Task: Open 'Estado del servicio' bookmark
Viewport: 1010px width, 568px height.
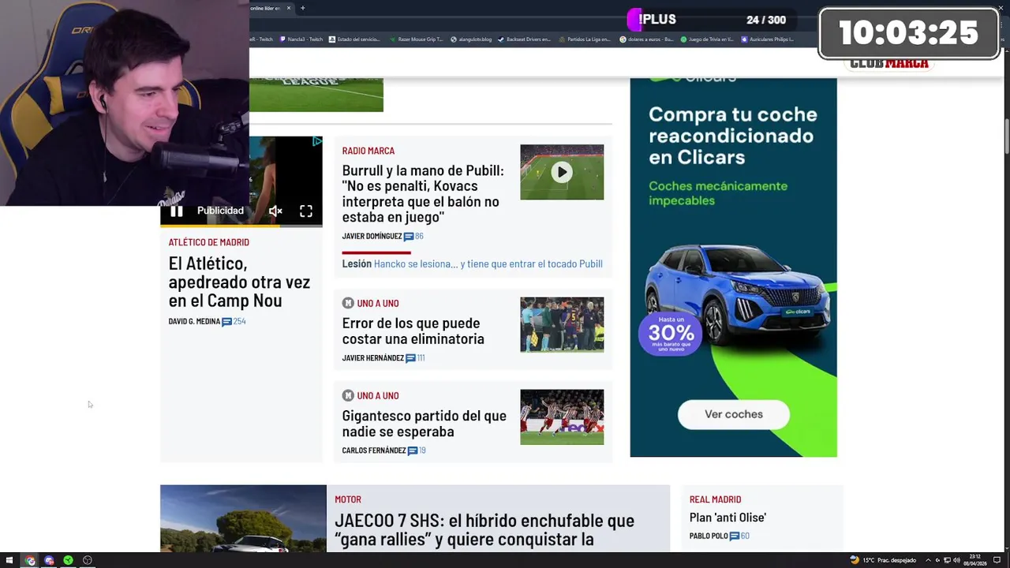Action: [x=354, y=39]
